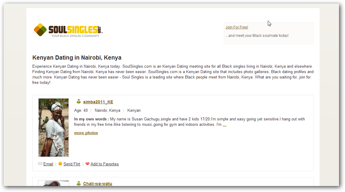Viewport: 345px width, 192px height.
Task: Click the heart icon for Add to Favorites
Action: [x=87, y=164]
